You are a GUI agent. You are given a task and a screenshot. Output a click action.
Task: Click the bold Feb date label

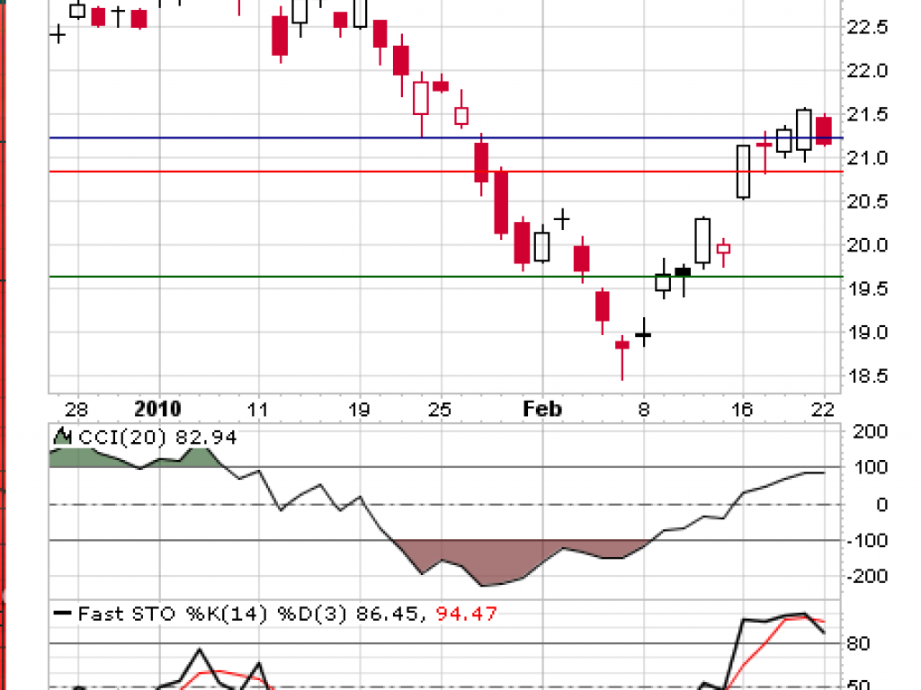(542, 409)
